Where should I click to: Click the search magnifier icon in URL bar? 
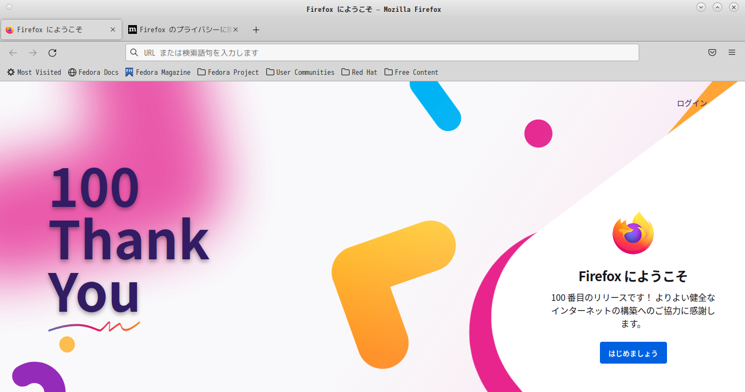click(134, 52)
